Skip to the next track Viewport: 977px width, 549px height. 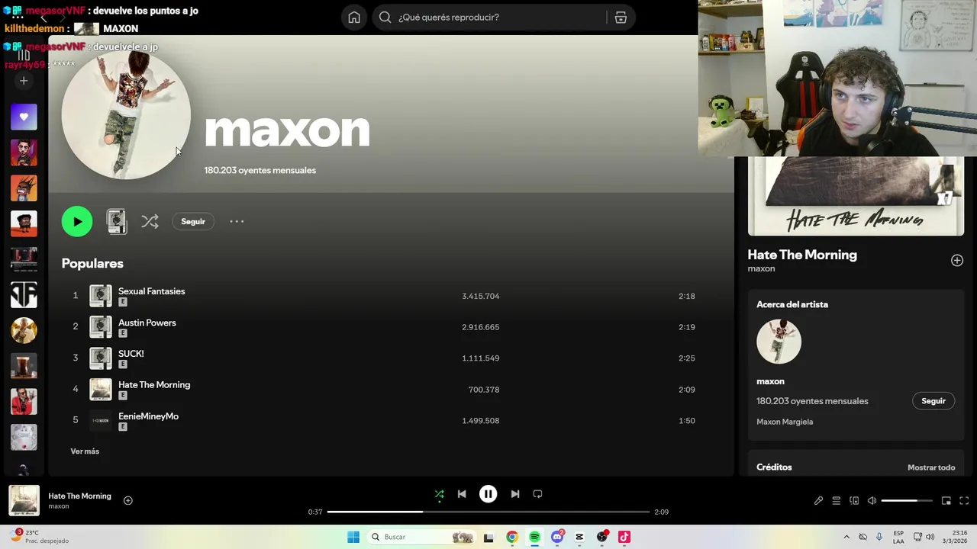515,494
